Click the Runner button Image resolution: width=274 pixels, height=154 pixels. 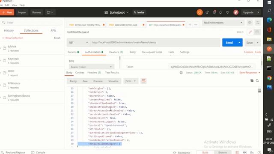[36, 12]
